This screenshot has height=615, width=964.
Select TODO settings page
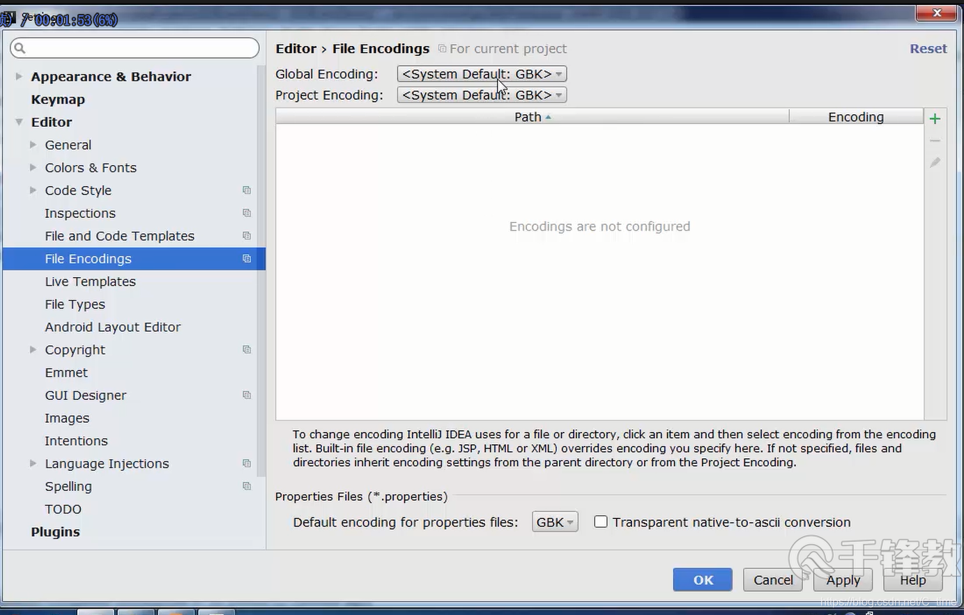(63, 509)
